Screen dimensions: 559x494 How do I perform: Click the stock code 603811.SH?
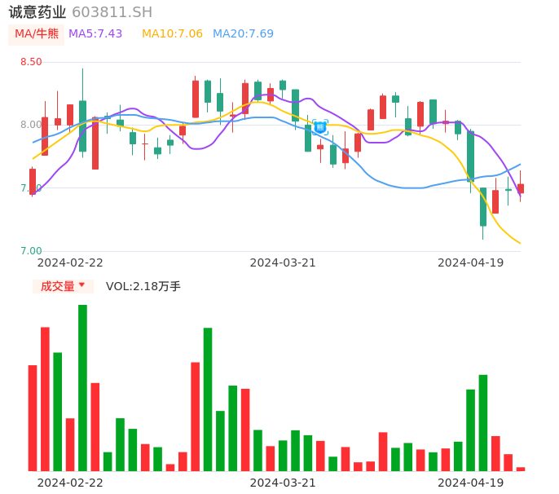pos(112,12)
